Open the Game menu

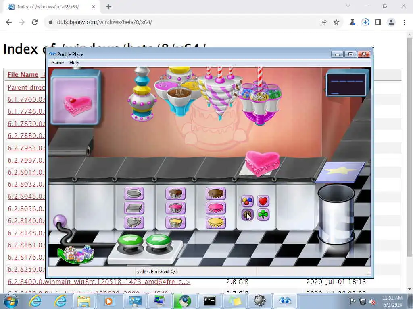[x=57, y=62]
